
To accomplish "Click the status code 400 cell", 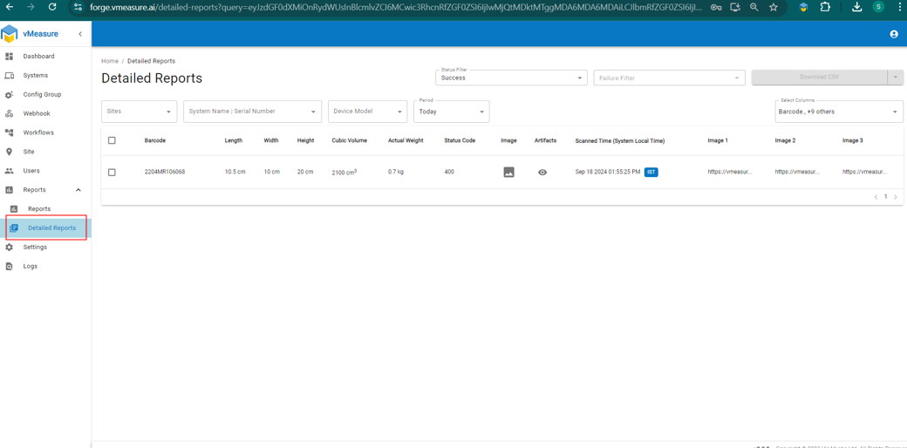I will click(449, 173).
